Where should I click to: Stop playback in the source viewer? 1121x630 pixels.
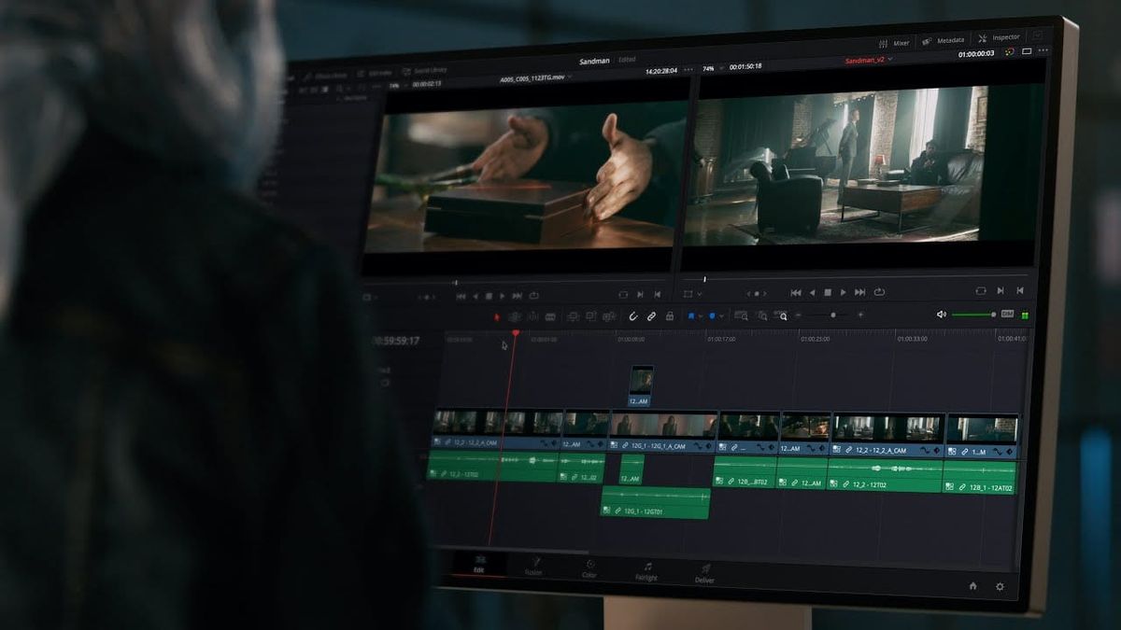click(488, 296)
